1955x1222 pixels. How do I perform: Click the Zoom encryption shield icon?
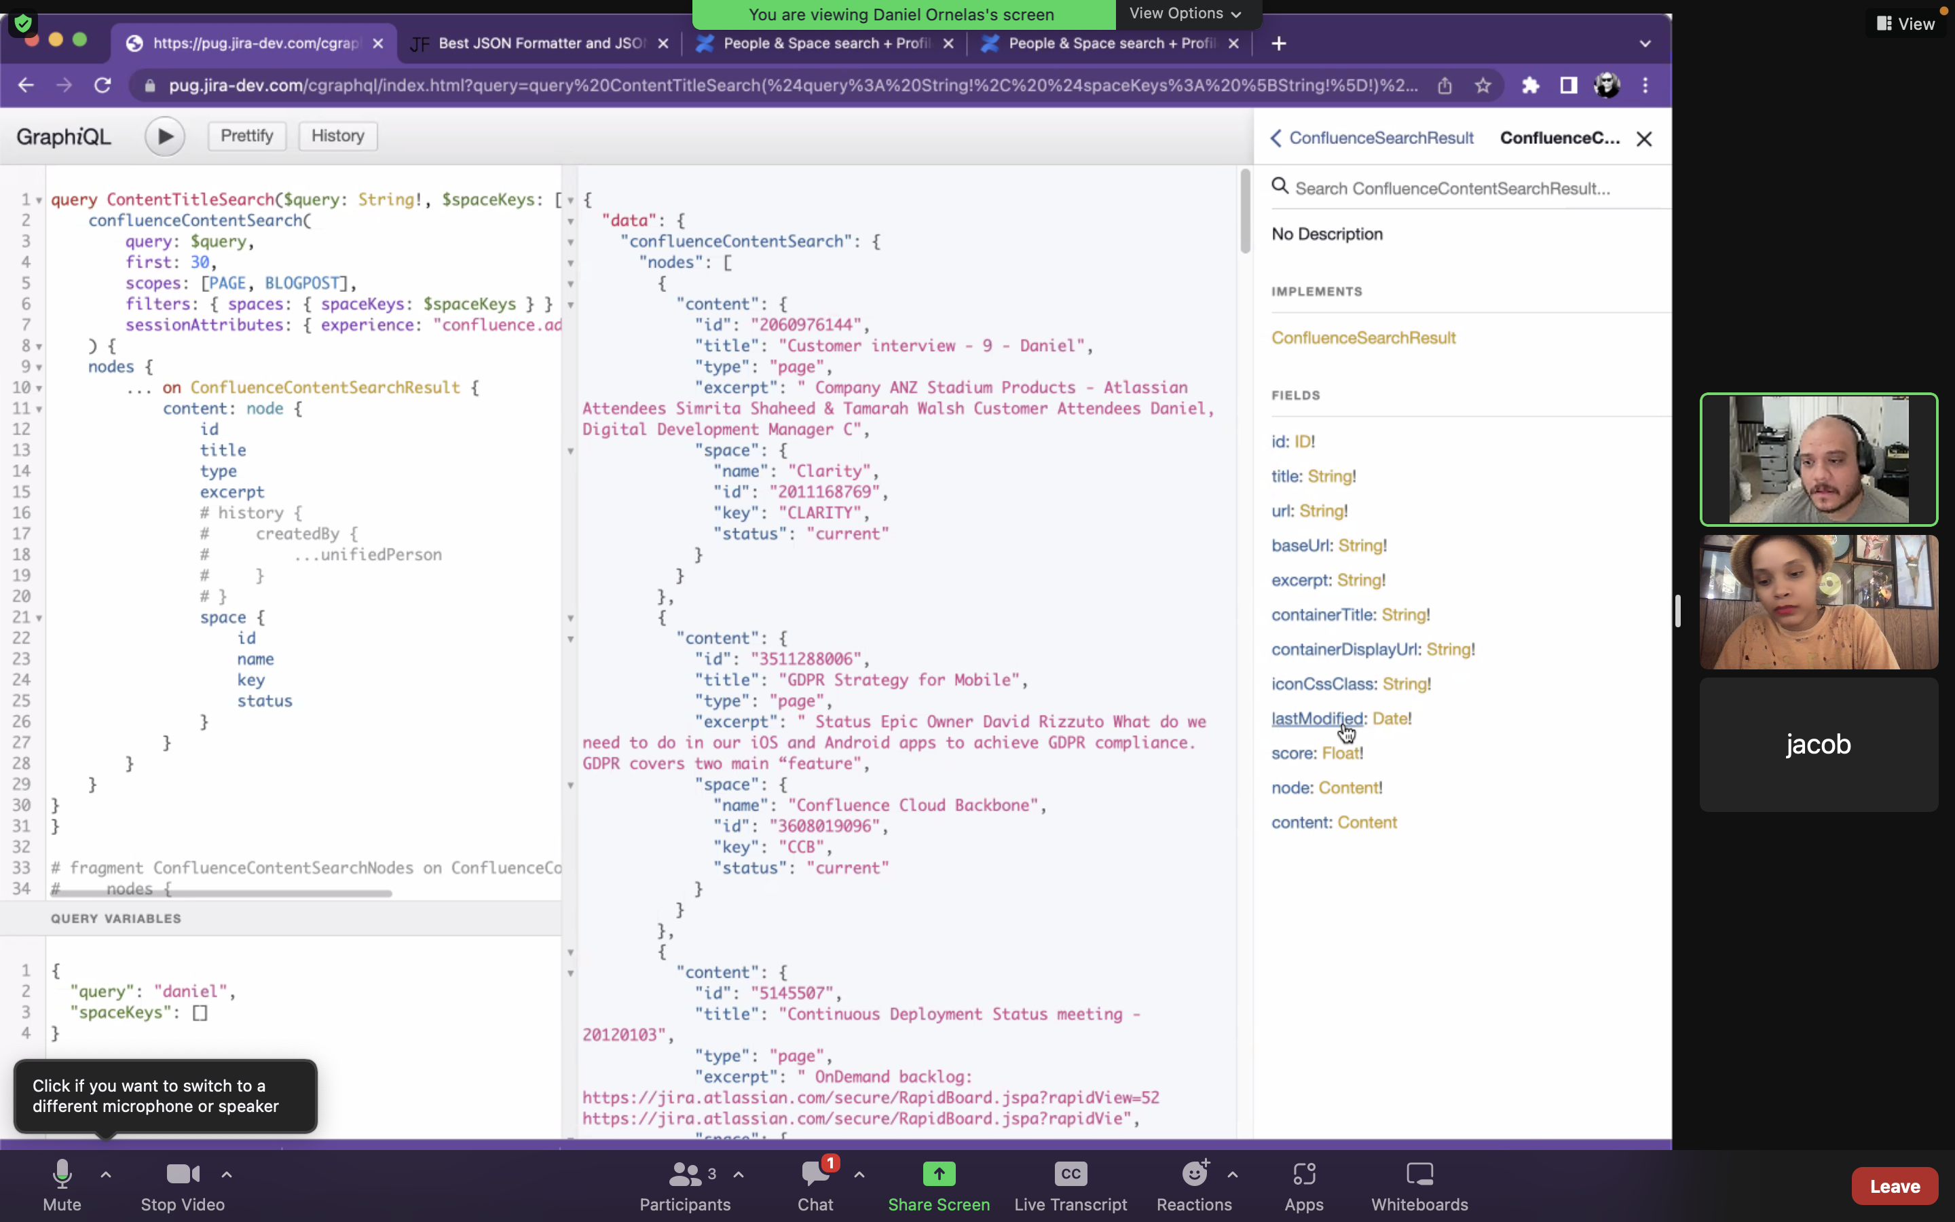[22, 22]
